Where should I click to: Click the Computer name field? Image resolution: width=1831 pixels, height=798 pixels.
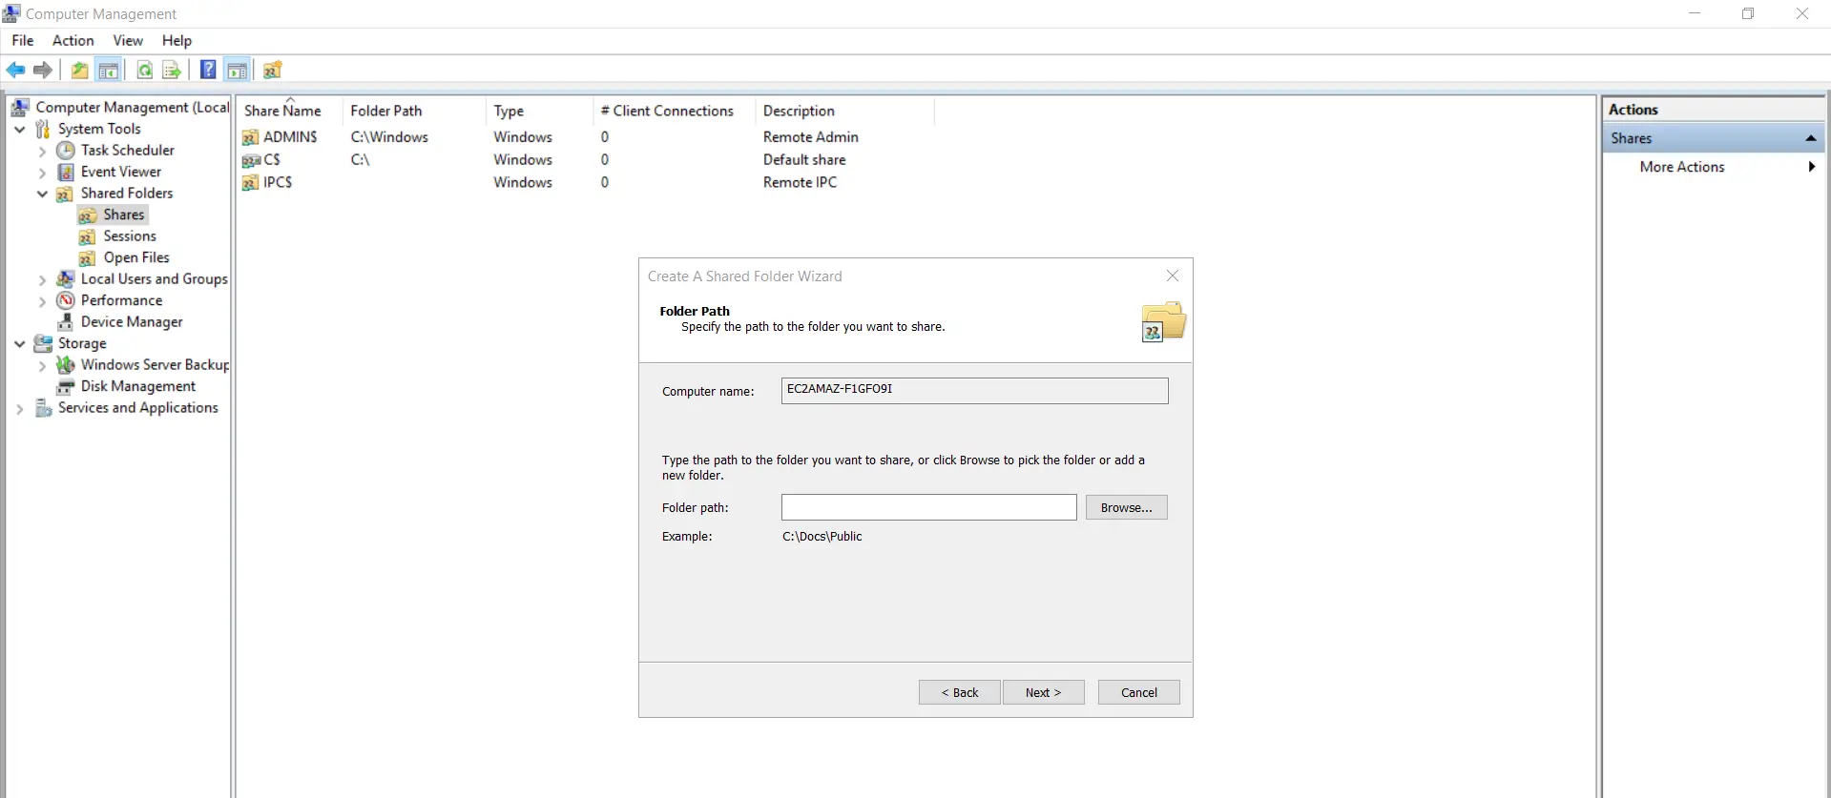974,390
